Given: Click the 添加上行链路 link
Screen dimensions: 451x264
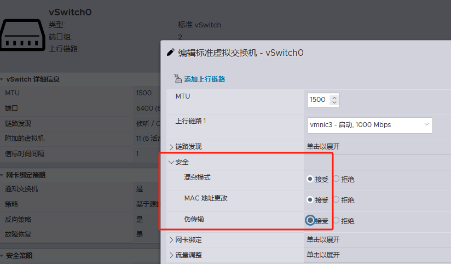Looking at the screenshot, I should tap(205, 79).
